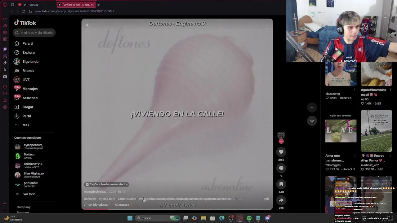Open TikTok in the Opera GX sidebar
The height and width of the screenshot is (223, 397).
point(5,63)
